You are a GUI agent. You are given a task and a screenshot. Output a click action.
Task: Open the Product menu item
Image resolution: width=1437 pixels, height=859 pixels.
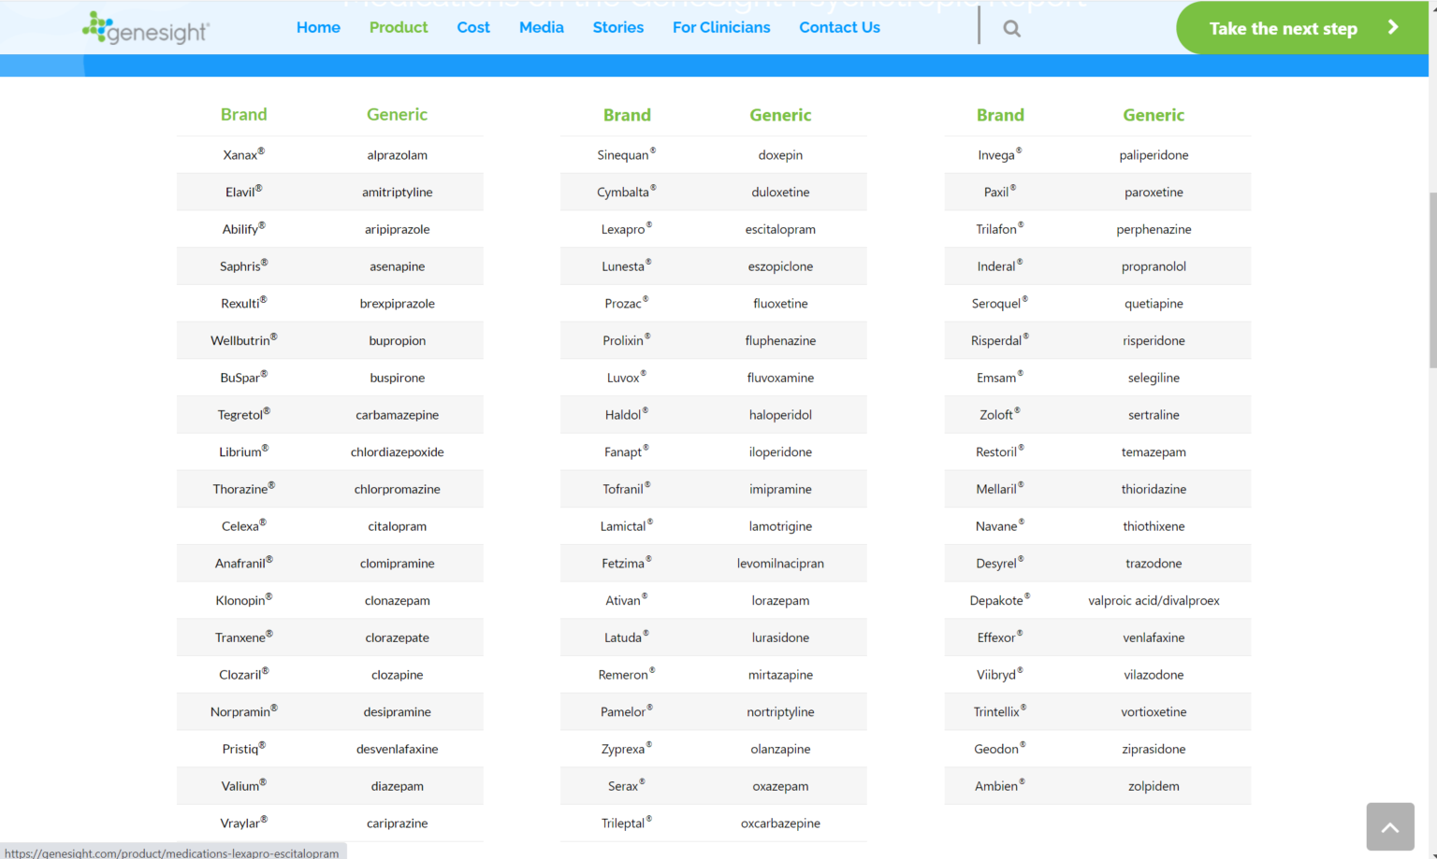tap(399, 27)
